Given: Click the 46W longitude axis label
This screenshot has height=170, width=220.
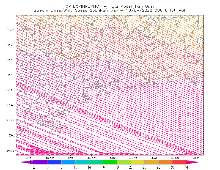Looking at the screenshot, I should 29,158.
